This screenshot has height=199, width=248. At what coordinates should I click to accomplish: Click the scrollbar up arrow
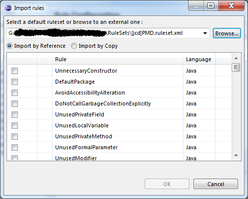pos(236,58)
